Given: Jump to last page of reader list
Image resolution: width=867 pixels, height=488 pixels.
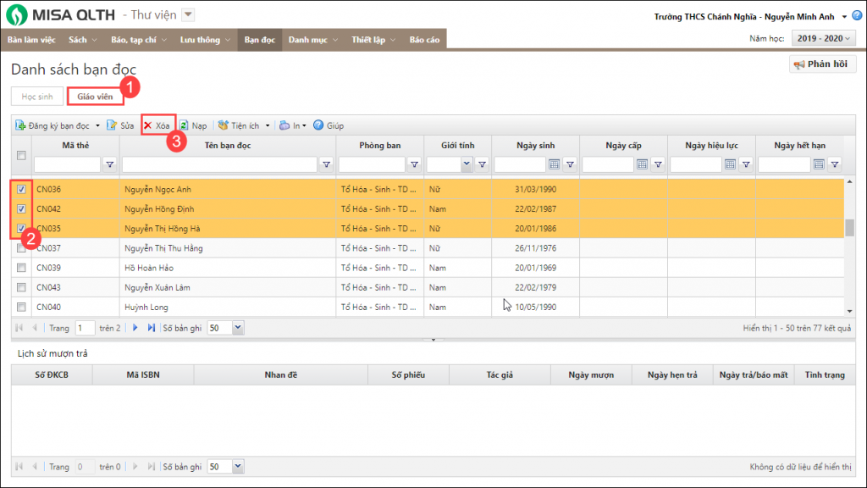Looking at the screenshot, I should coord(152,327).
